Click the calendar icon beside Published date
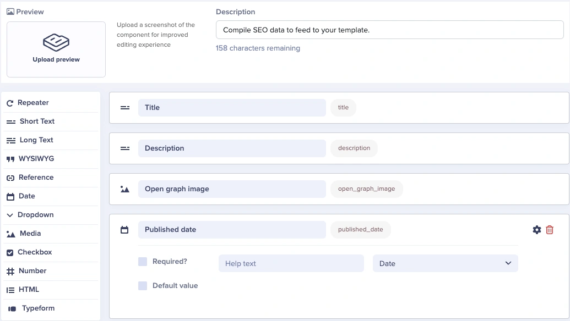 (124, 230)
